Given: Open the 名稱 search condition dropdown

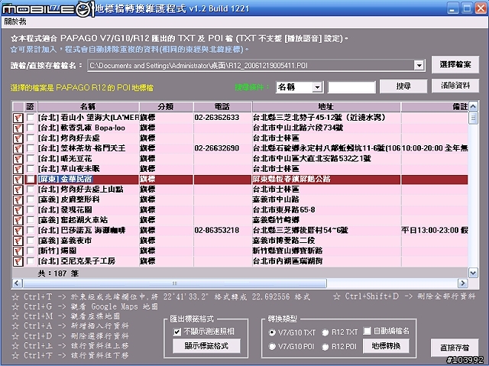Looking at the screenshot, I should point(317,87).
